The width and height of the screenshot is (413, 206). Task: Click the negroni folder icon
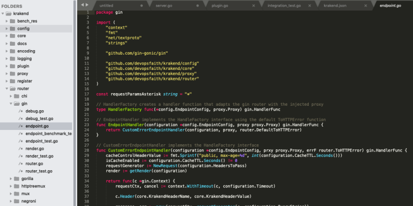pos(17,201)
